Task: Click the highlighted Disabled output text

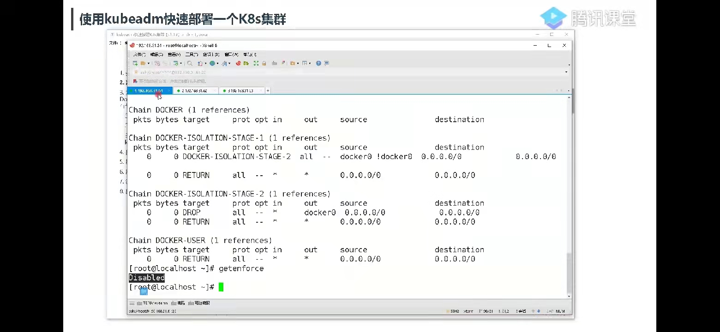Action: pos(146,278)
